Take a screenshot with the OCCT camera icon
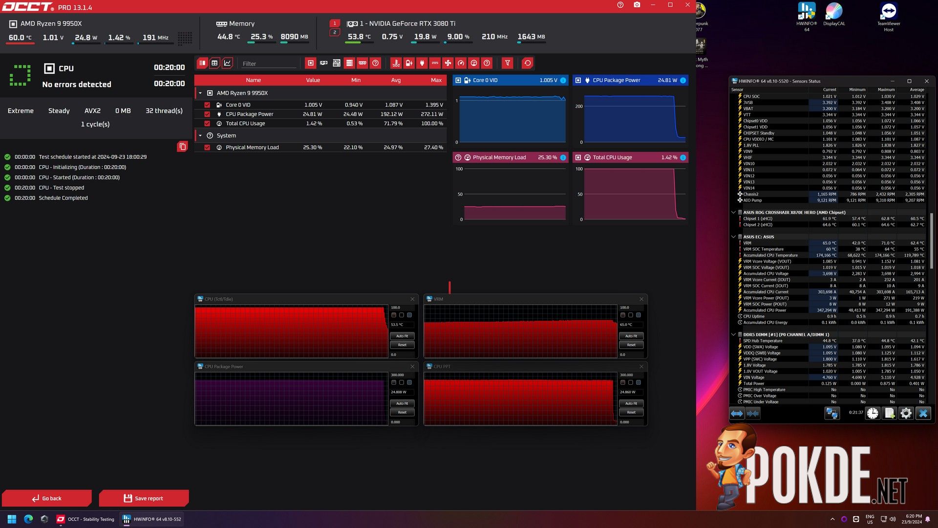The width and height of the screenshot is (938, 528). [637, 5]
